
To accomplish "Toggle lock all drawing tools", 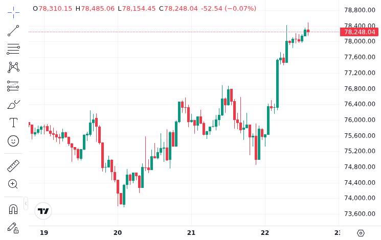I will pyautogui.click(x=13, y=228).
